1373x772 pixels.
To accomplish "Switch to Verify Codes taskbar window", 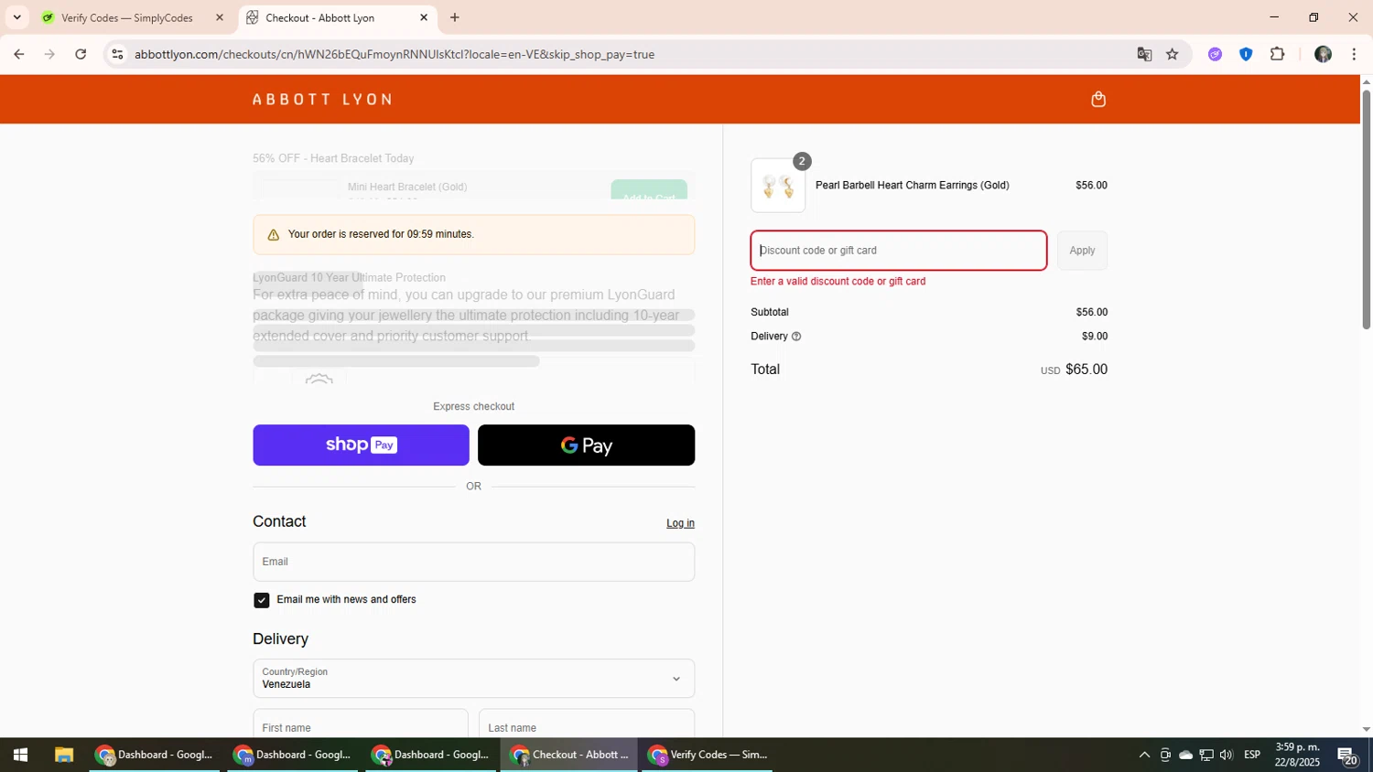I will point(708,756).
